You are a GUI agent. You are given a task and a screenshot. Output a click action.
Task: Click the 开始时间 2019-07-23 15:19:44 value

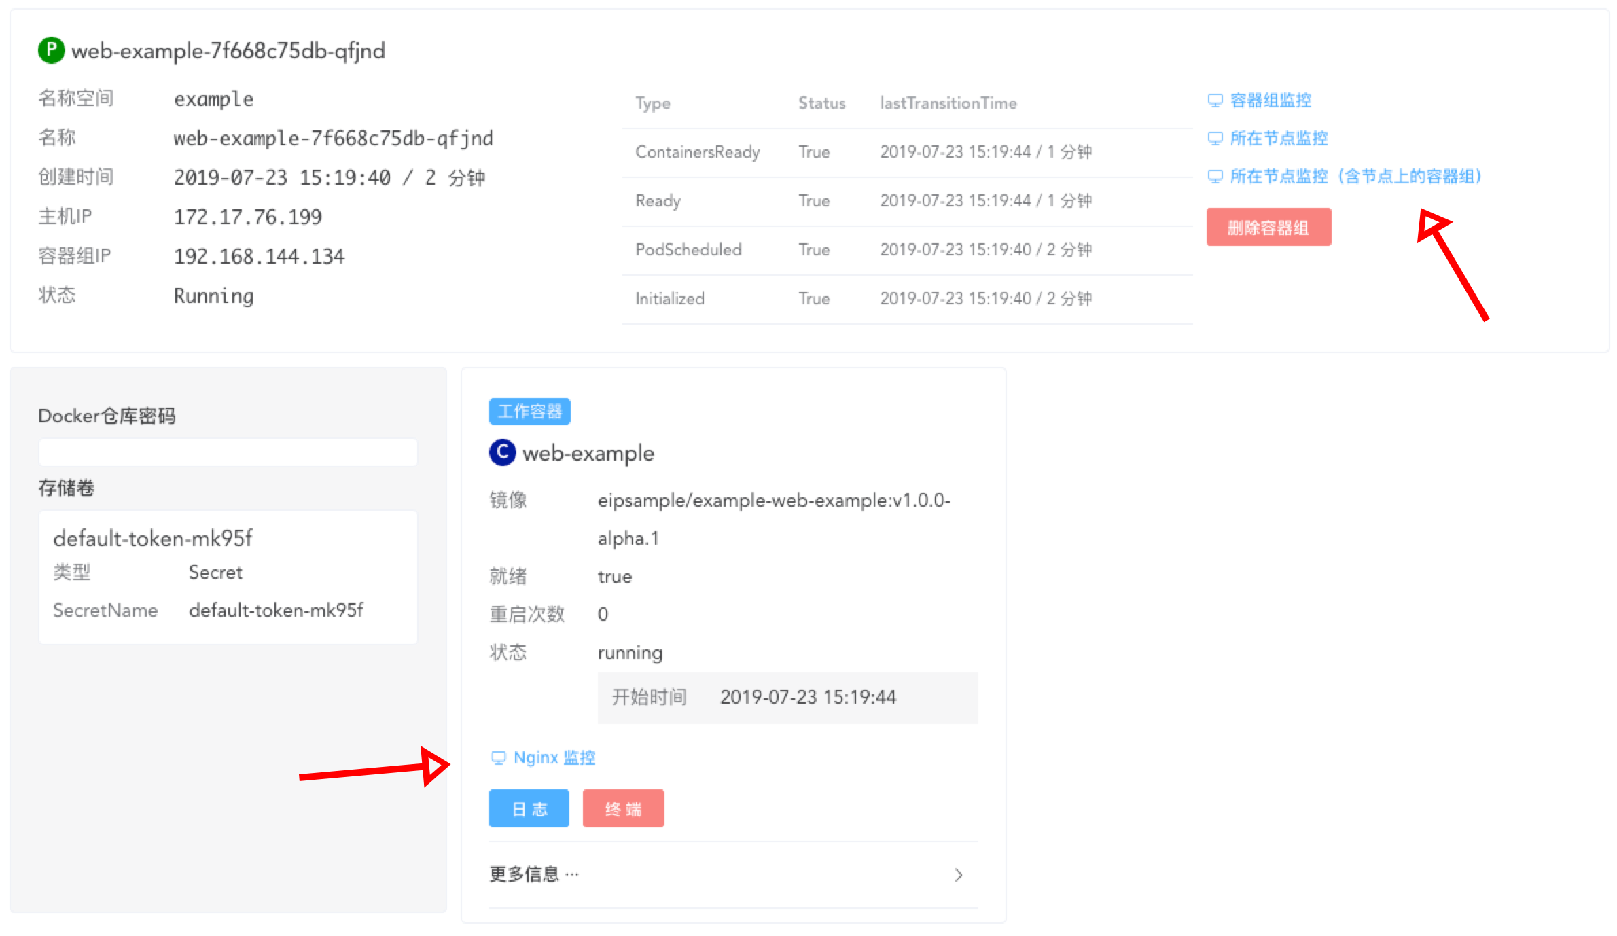point(808,698)
